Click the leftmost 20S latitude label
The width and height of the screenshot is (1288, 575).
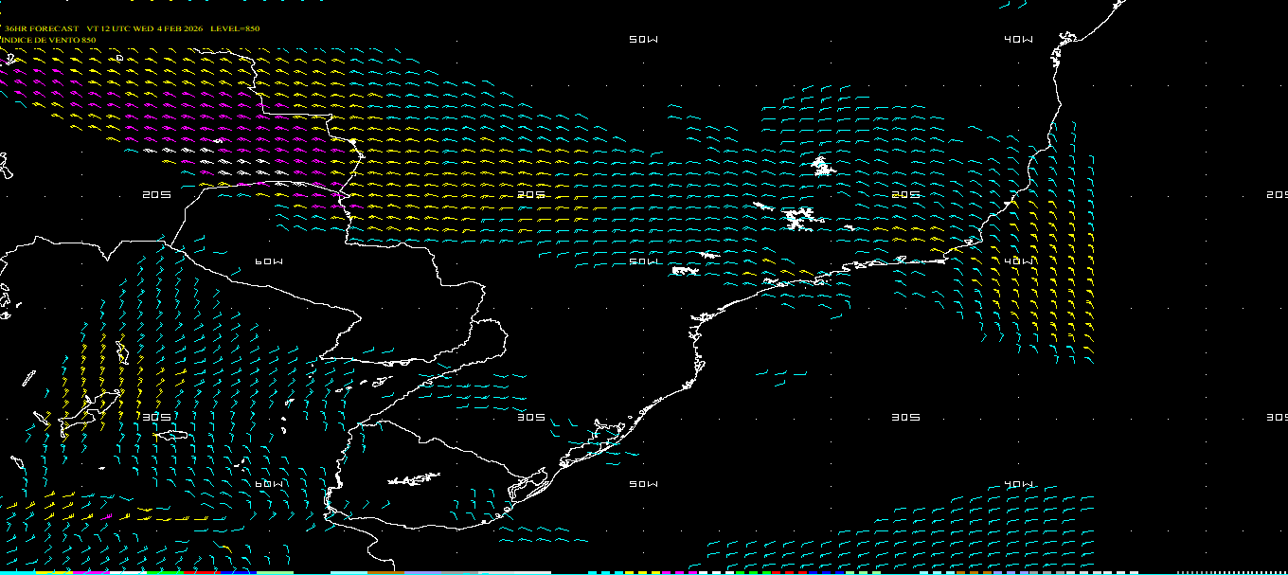(156, 194)
